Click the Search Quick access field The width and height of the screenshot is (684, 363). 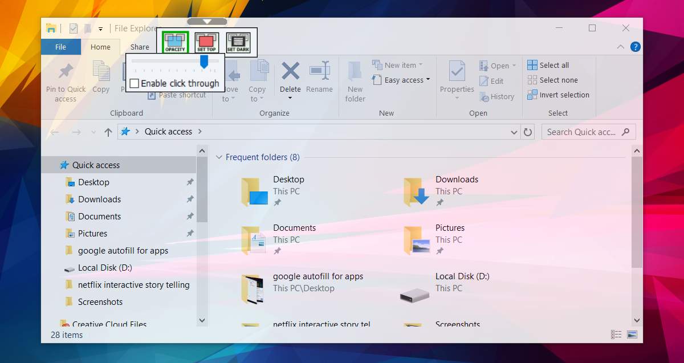[x=589, y=132]
